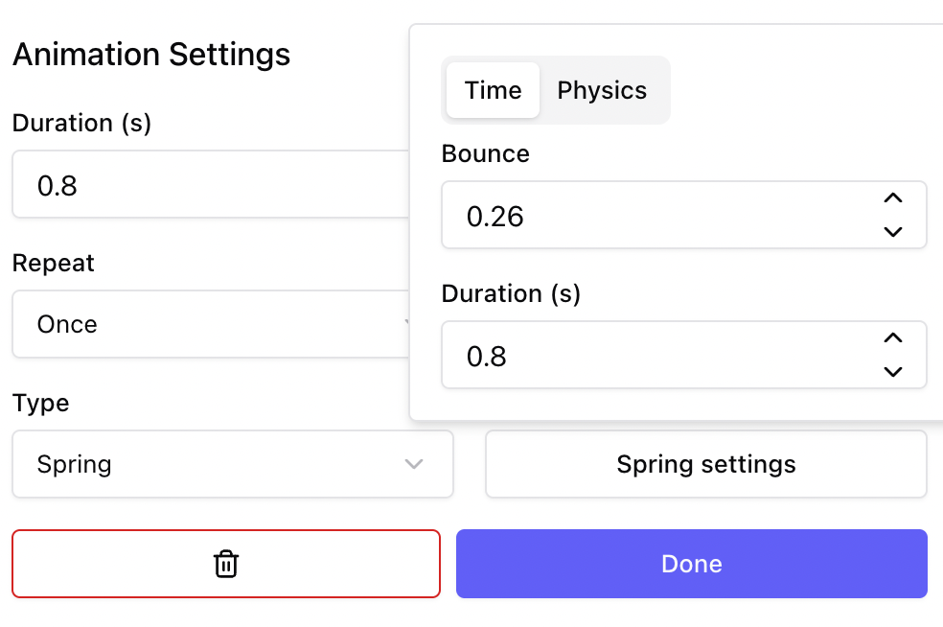
Task: Click the chevron in the Type selector
Action: 414,464
